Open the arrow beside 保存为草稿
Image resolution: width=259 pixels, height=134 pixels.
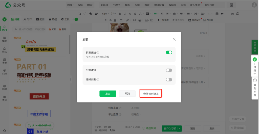(180, 128)
